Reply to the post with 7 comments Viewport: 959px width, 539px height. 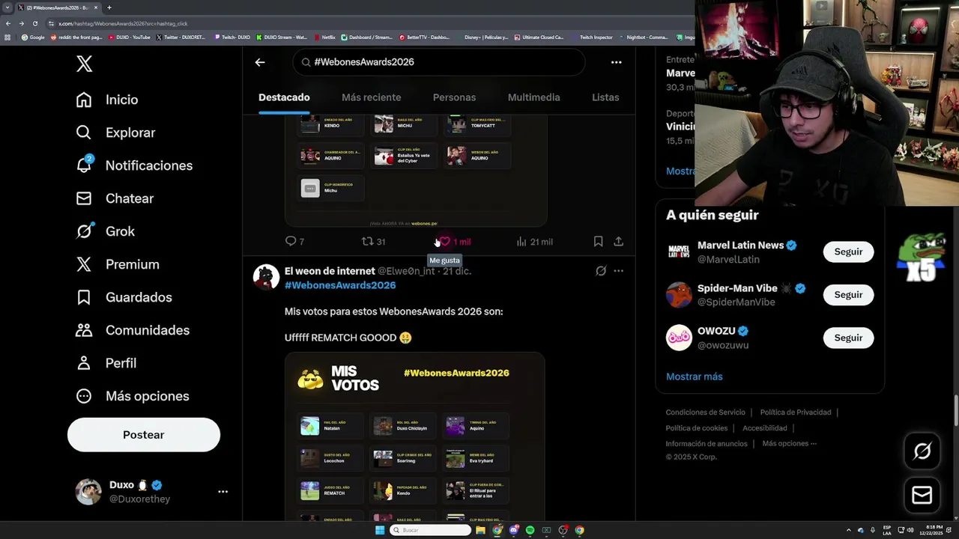point(294,241)
